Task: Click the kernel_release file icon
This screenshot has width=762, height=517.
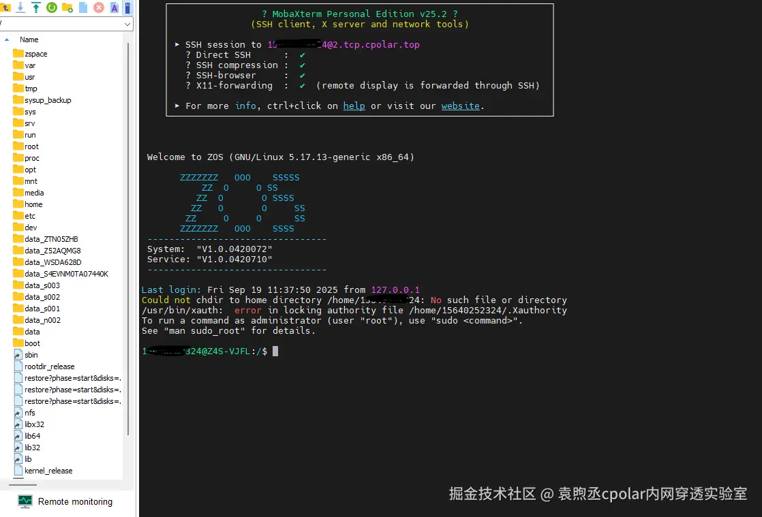Action: pyautogui.click(x=18, y=471)
